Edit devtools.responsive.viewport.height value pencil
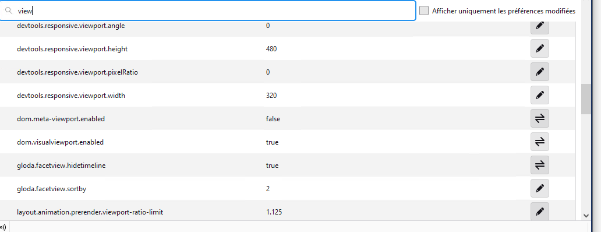Viewport: 601px width, 232px height. 540,49
